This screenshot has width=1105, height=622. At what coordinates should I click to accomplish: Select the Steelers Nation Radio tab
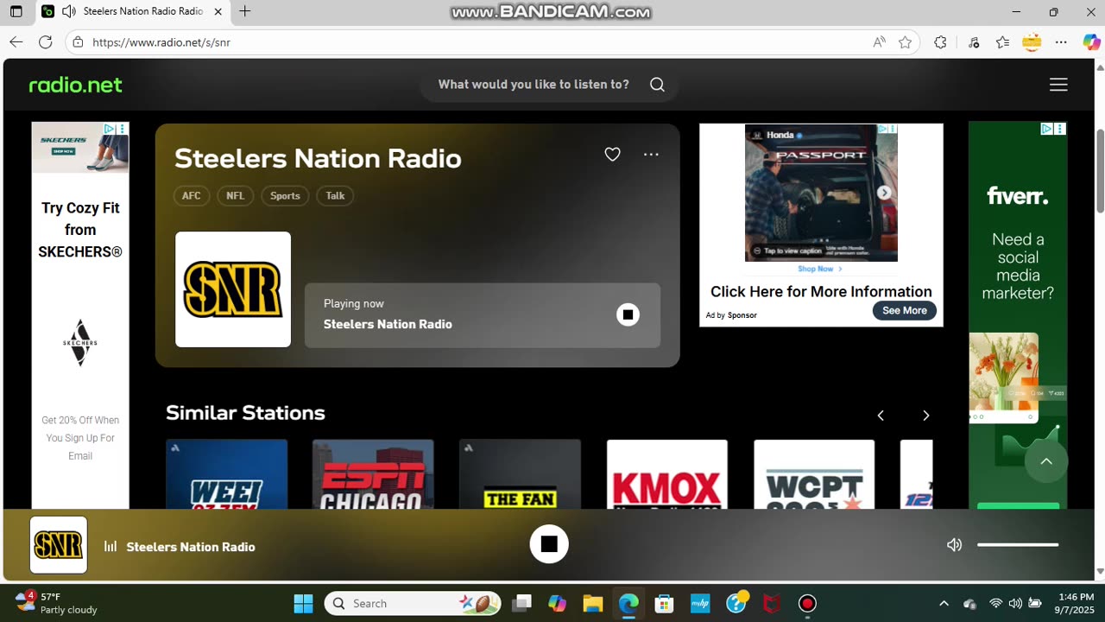click(133, 12)
